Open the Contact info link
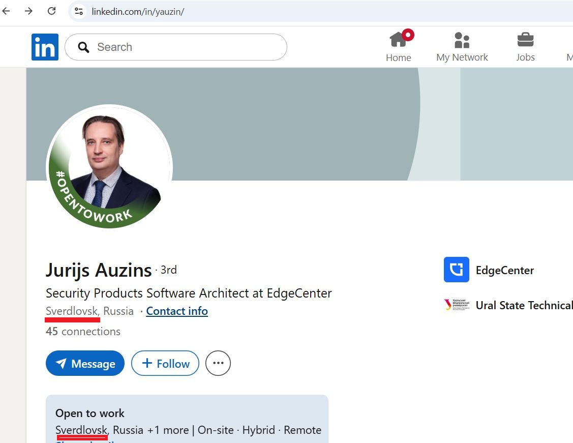This screenshot has width=573, height=443. (177, 311)
